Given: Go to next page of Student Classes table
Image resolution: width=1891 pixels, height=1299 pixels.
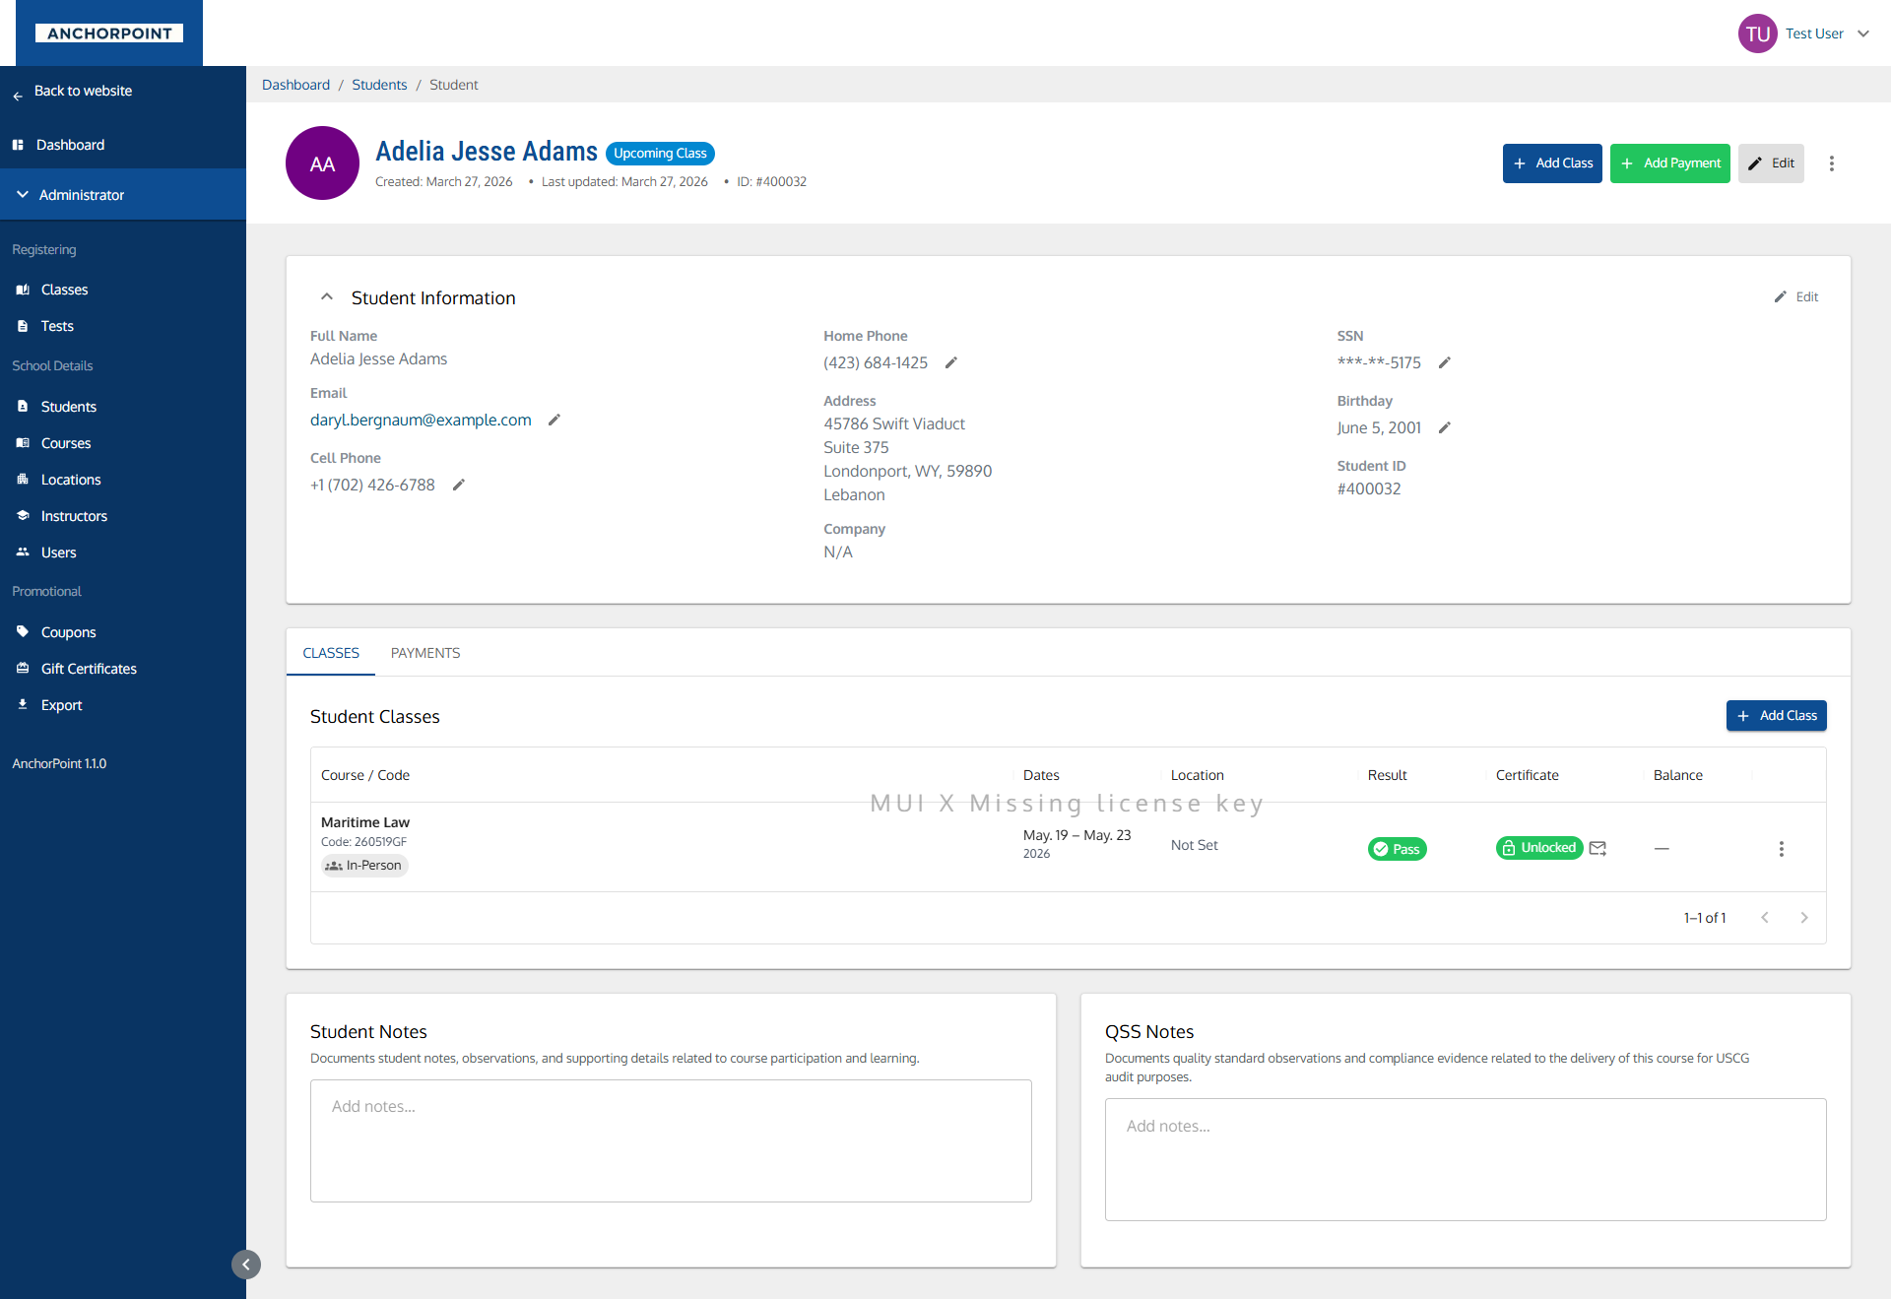Looking at the screenshot, I should pyautogui.click(x=1803, y=918).
